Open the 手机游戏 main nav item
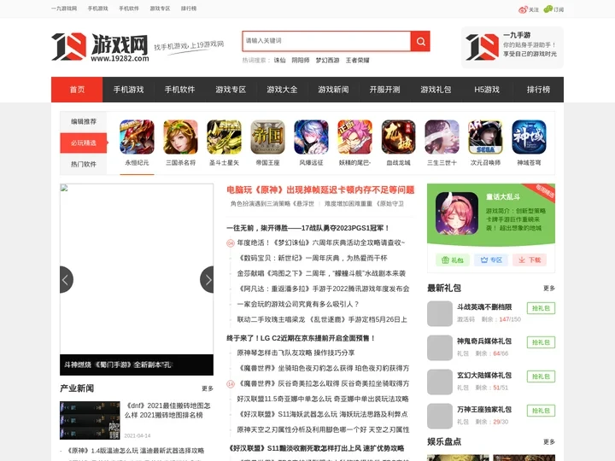 [128, 90]
